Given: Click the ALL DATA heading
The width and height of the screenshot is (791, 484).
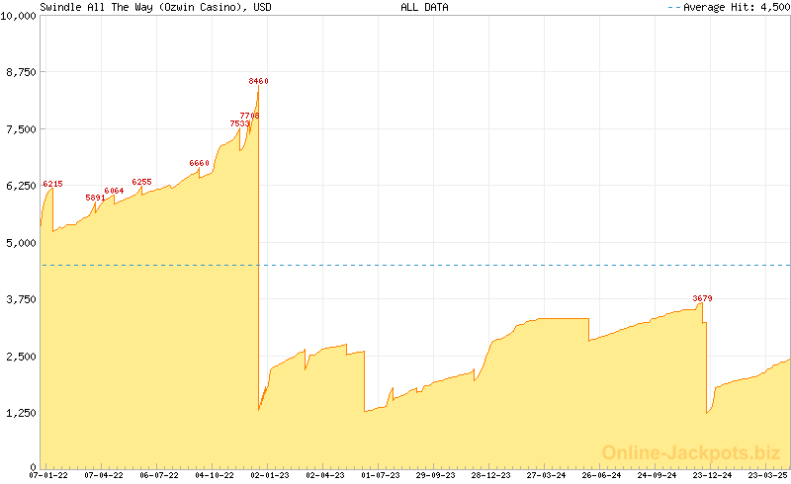Looking at the screenshot, I should (423, 7).
